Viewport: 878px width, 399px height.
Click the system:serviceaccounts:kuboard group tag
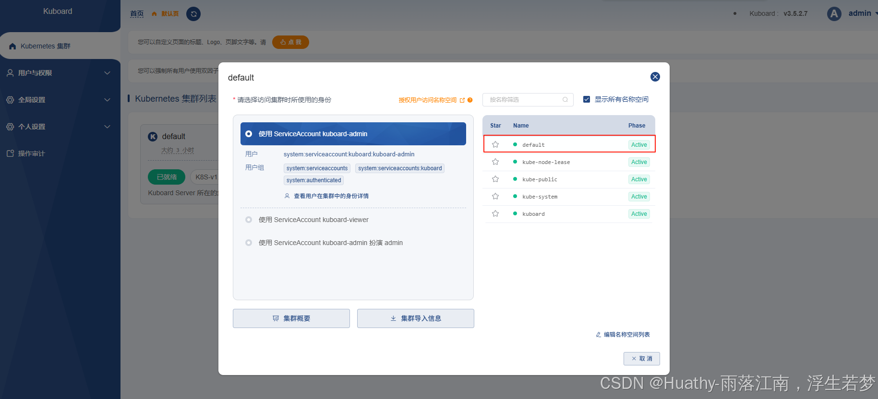[x=400, y=168]
